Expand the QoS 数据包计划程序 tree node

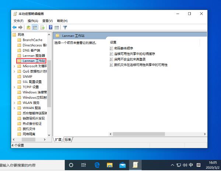pyautogui.click(x=14, y=71)
